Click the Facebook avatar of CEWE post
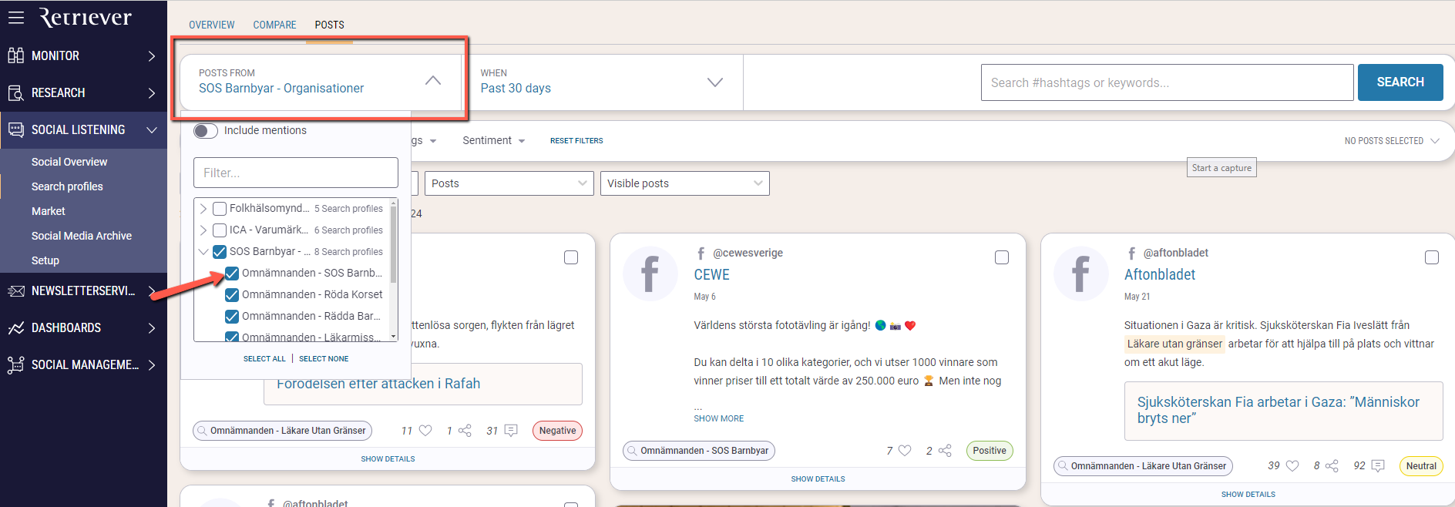 click(650, 274)
